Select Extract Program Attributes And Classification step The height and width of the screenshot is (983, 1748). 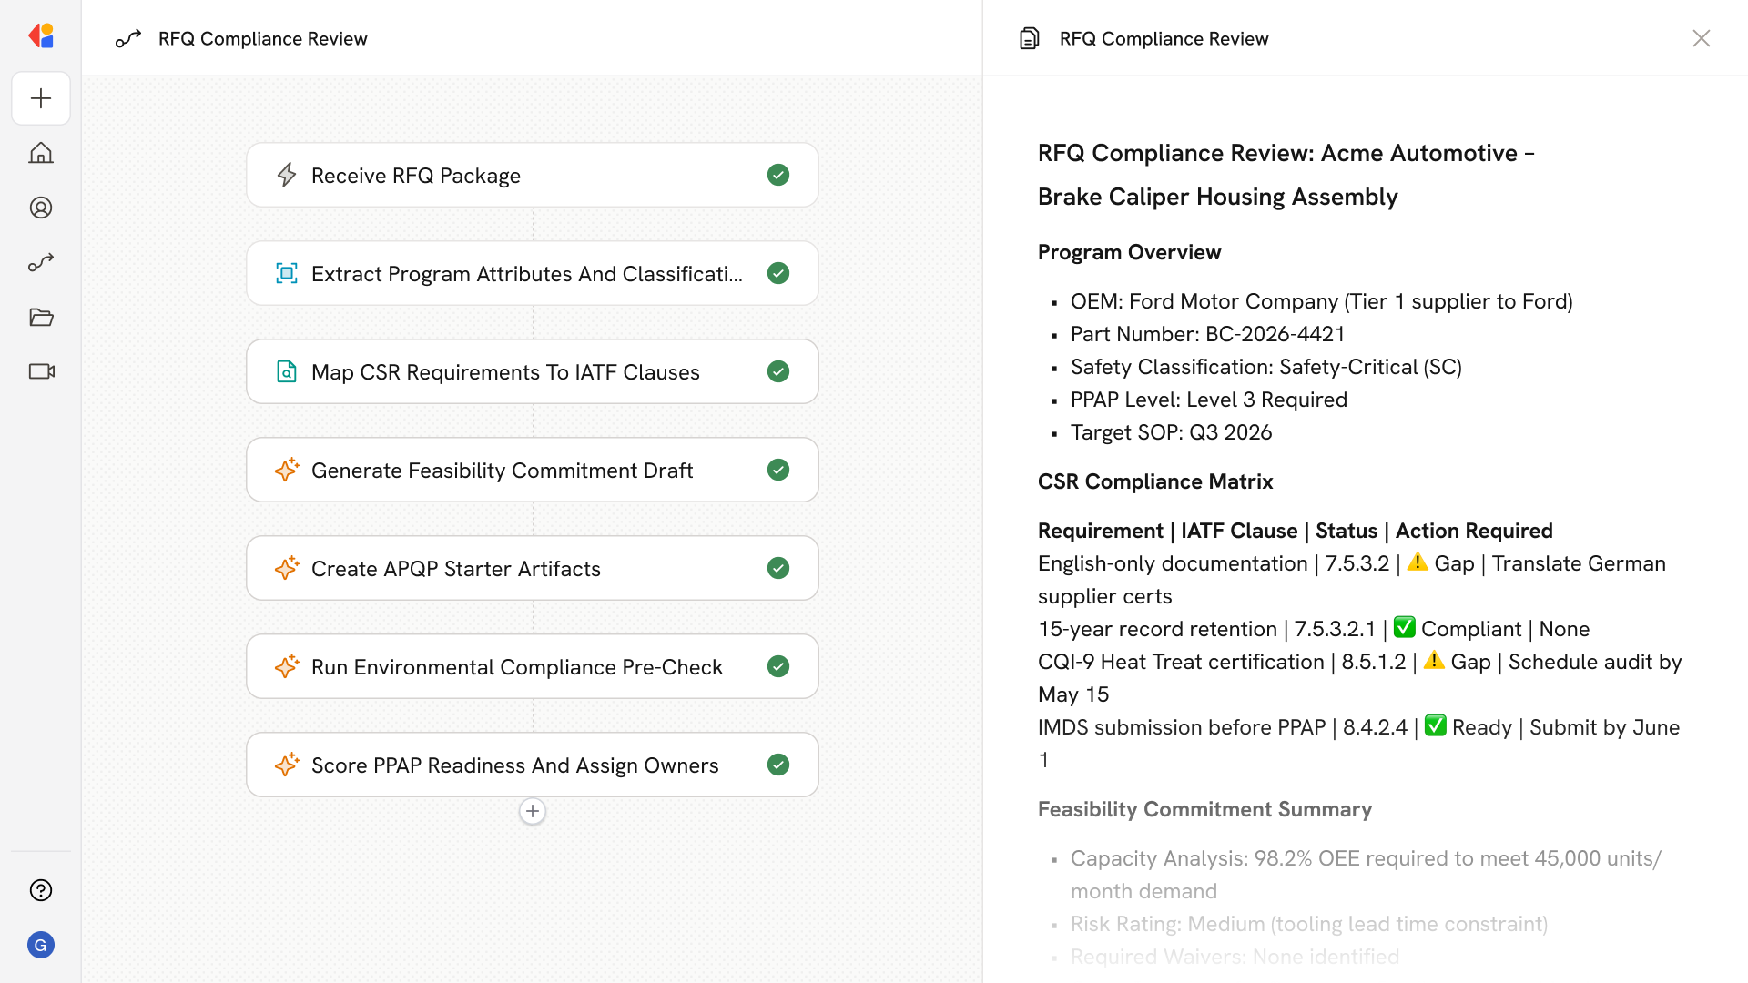[x=526, y=273]
